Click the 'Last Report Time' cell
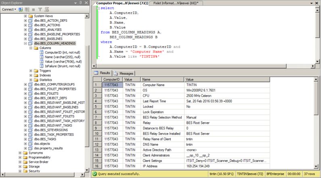This screenshot has height=178, width=321. point(163,101)
